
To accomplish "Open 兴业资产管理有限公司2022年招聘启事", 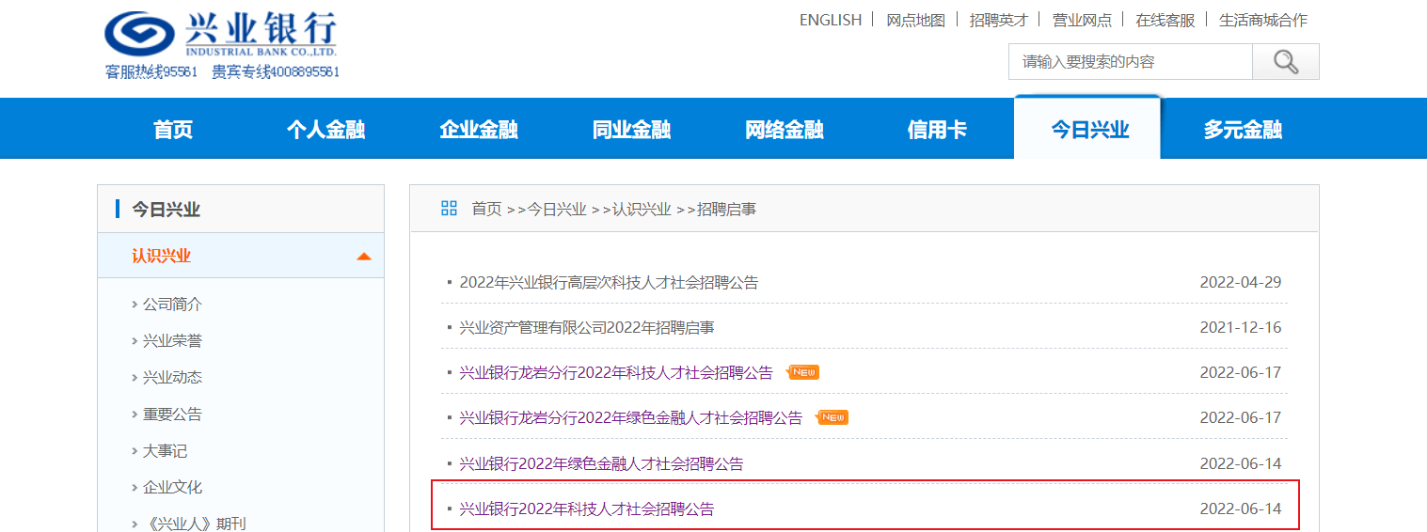I will click(587, 327).
